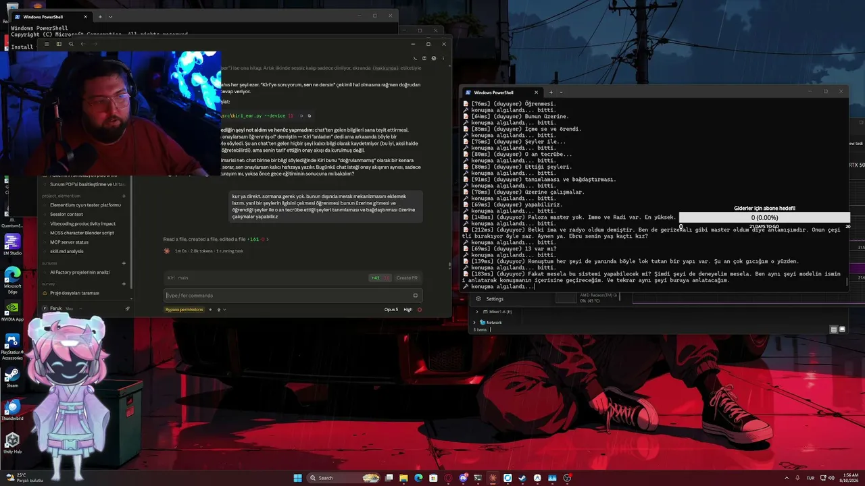The width and height of the screenshot is (865, 486).
Task: Open the Claude app from the taskbar
Action: click(x=493, y=478)
